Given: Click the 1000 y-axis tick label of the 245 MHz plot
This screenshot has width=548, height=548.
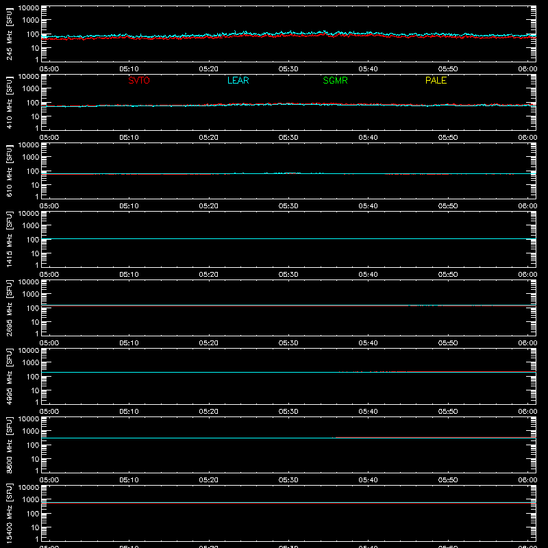Looking at the screenshot, I should 31,21.
